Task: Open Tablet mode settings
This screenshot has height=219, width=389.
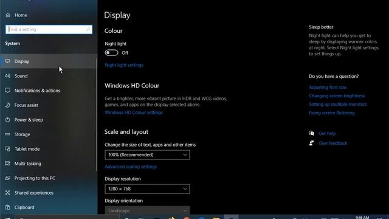Action: (49, 148)
